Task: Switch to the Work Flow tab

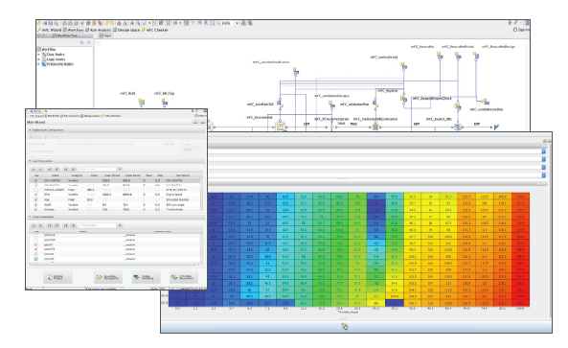Action: pos(73,30)
